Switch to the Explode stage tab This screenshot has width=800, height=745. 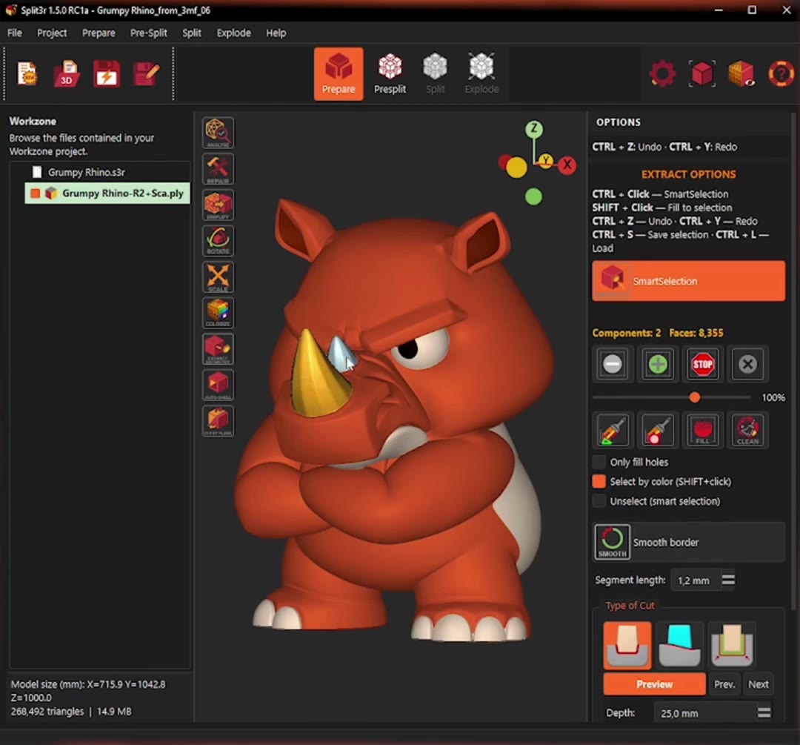click(481, 74)
